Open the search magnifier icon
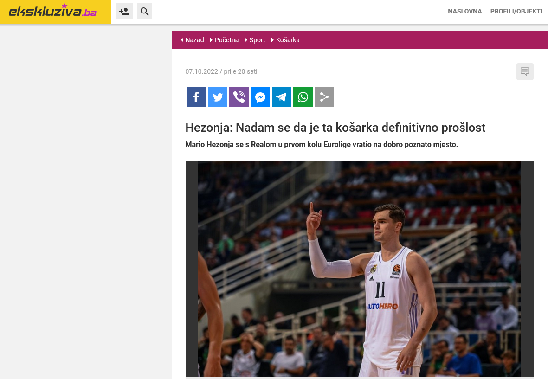This screenshot has height=379, width=548. [x=145, y=12]
